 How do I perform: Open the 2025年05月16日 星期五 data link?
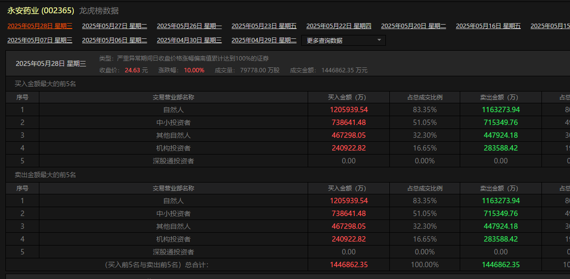tap(488, 26)
